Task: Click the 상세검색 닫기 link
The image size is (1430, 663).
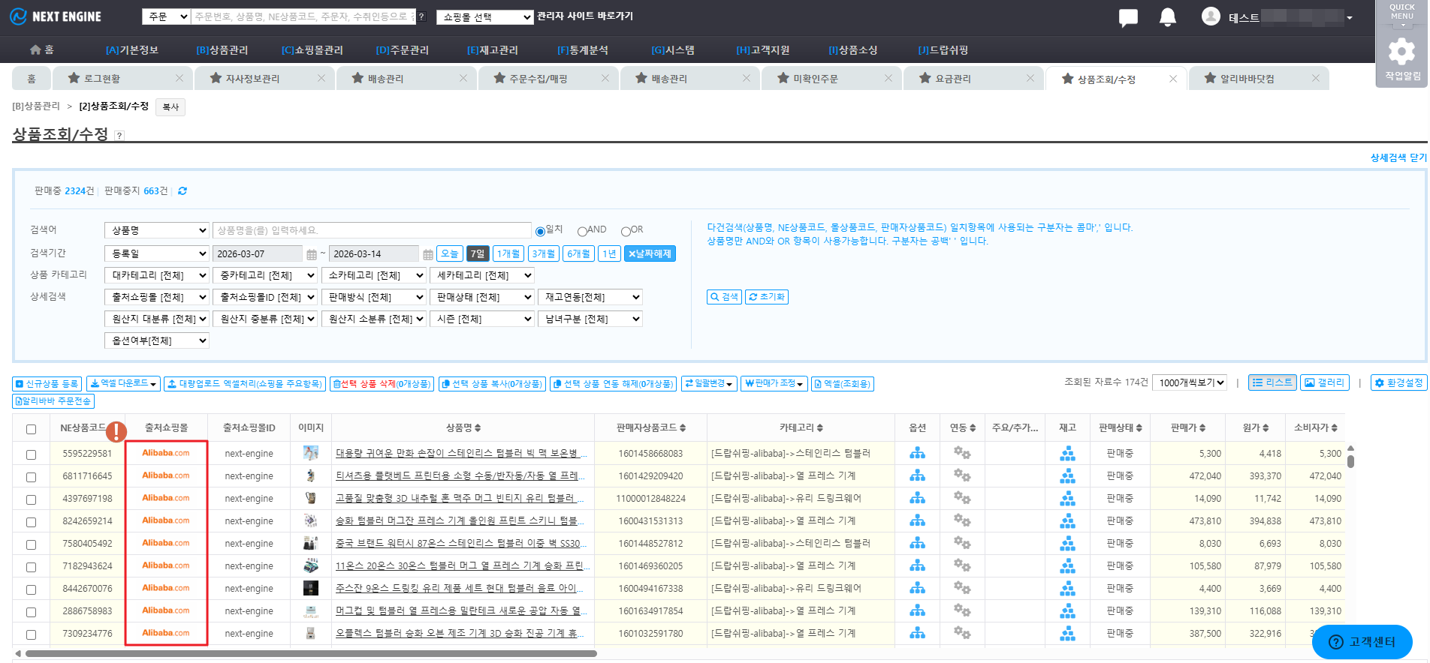Action: [x=1398, y=157]
